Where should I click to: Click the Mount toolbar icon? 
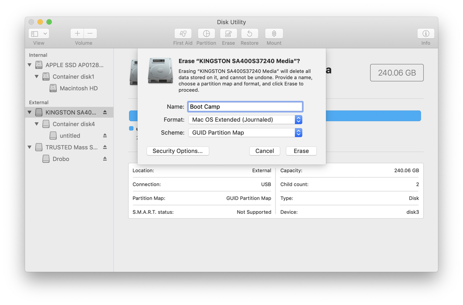274,34
